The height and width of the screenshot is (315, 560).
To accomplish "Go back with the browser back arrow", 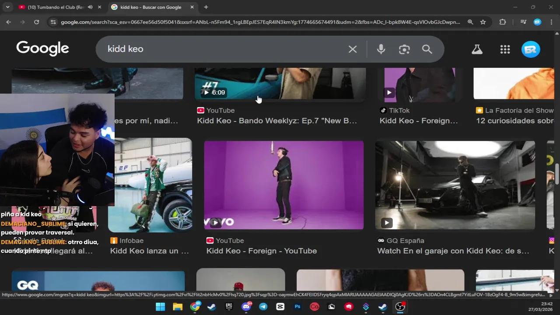I will coord(8,22).
